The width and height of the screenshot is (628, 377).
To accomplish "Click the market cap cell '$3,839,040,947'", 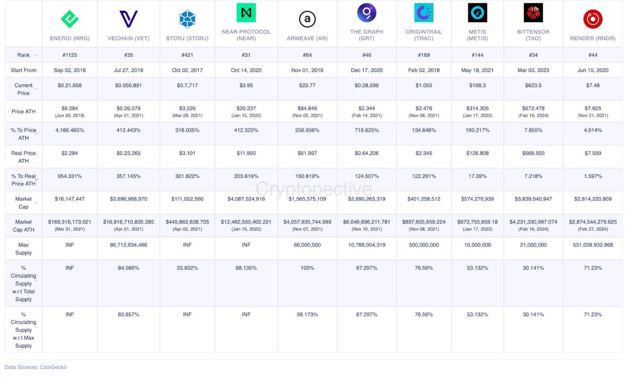I will pyautogui.click(x=533, y=199).
